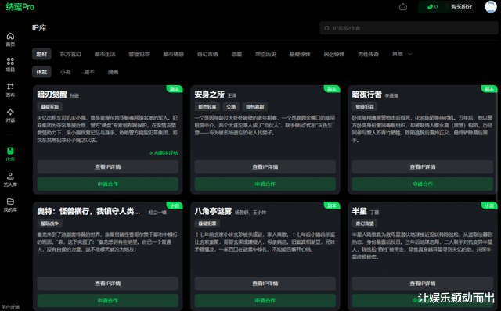
Task: Open the 画布 canvas sidebar icon
Action: point(10,90)
